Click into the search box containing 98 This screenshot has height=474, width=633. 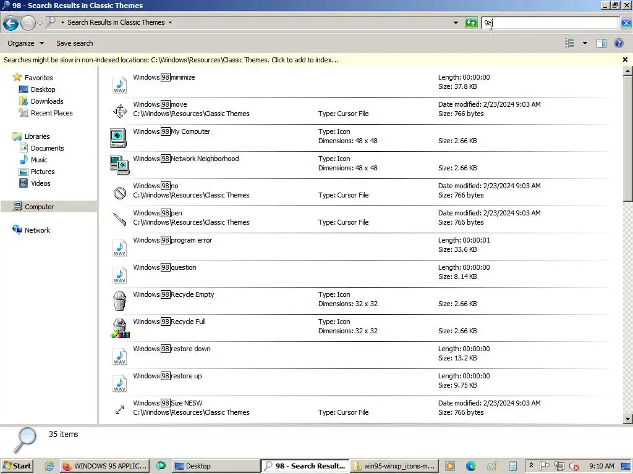point(550,23)
